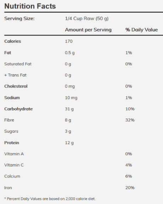Select the Carbohydrate row label
This screenshot has width=163, height=204.
tap(18, 109)
